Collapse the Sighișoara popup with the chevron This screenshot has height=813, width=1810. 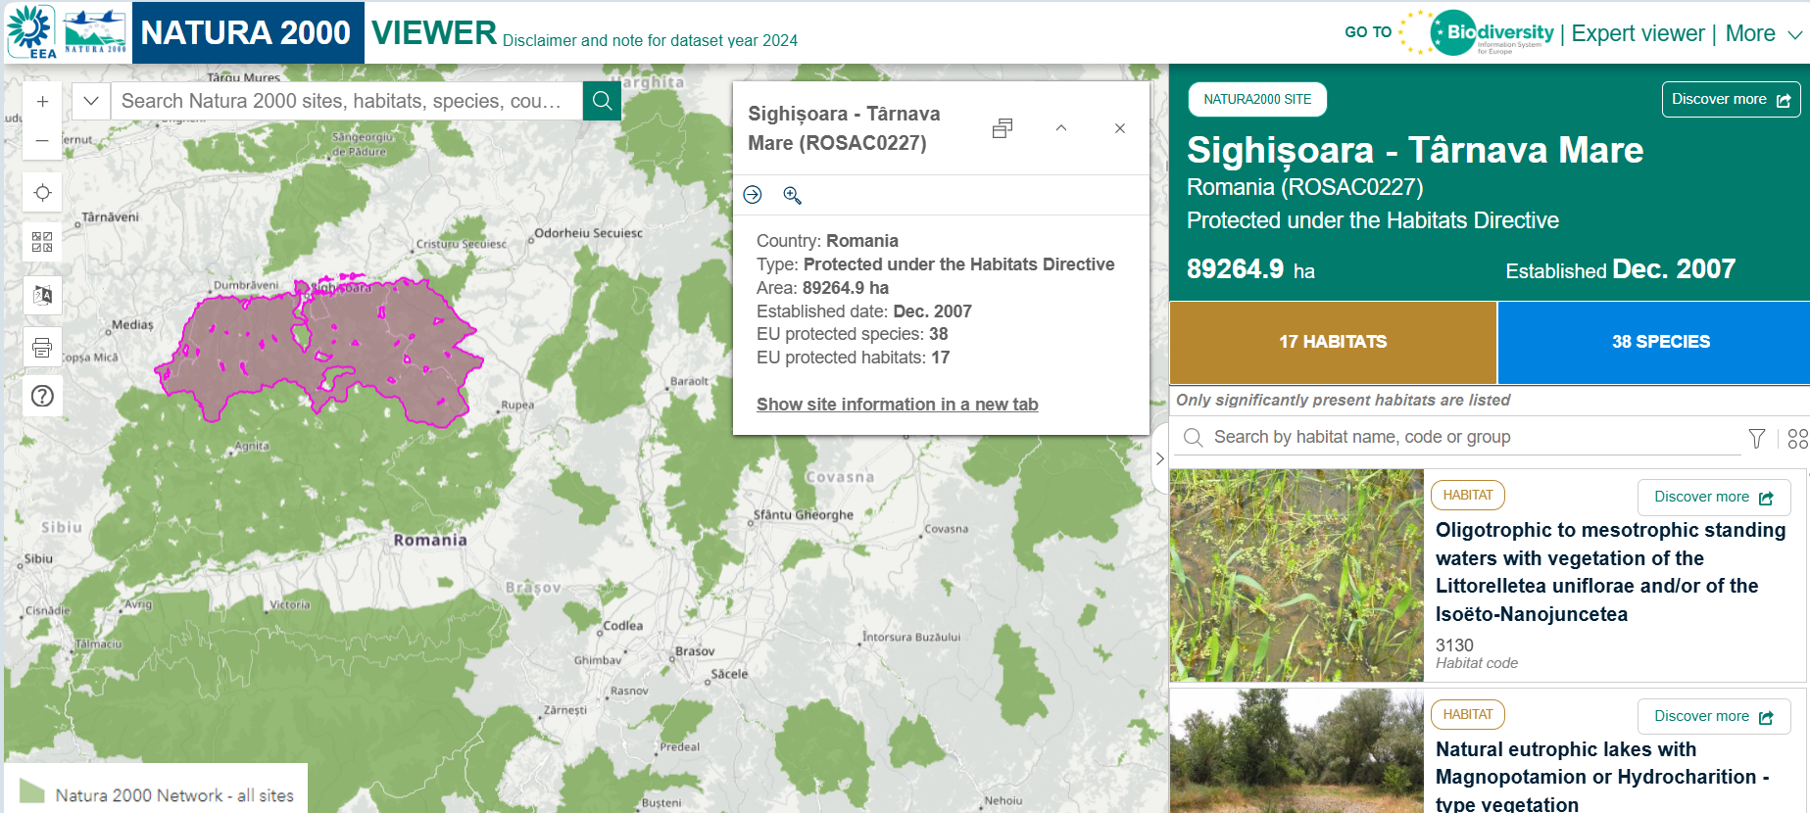(1060, 128)
